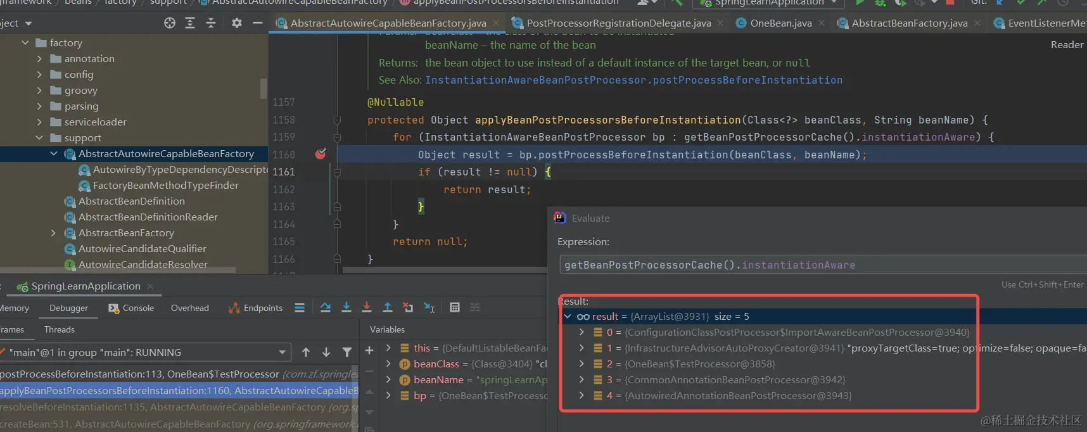The image size is (1087, 432).
Task: Expand result entry 4 AutowiredAnnotationBeanPostProcessor
Action: click(x=582, y=395)
